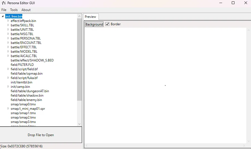Select field/table/dungeonAT.bin entry
Screen dimensions: 251x149
coord(30,91)
